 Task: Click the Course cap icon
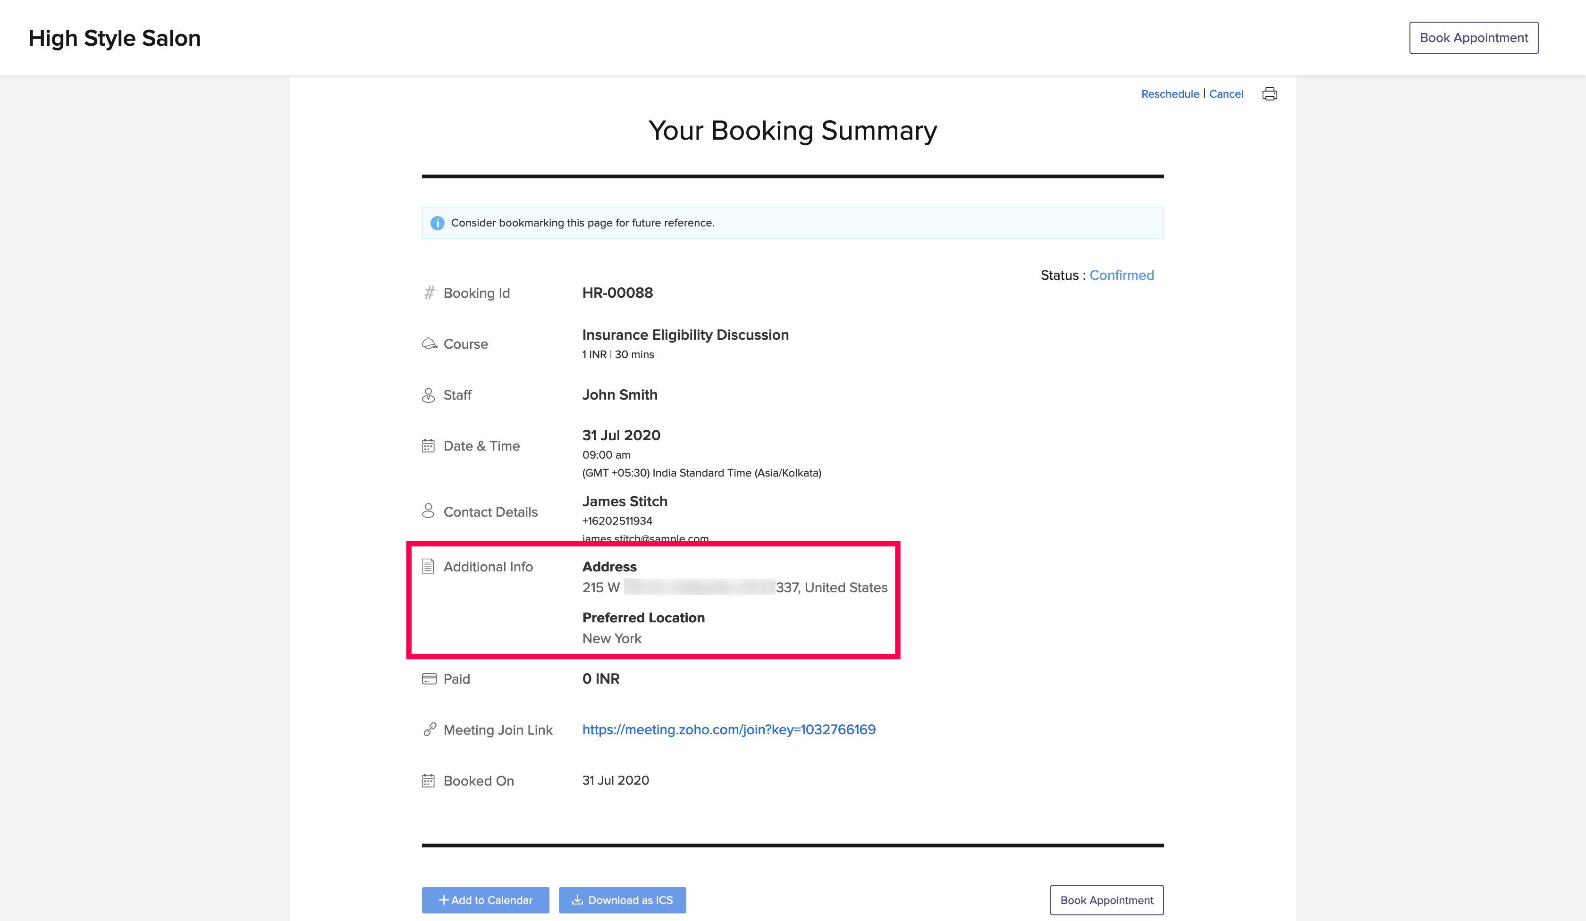(429, 343)
